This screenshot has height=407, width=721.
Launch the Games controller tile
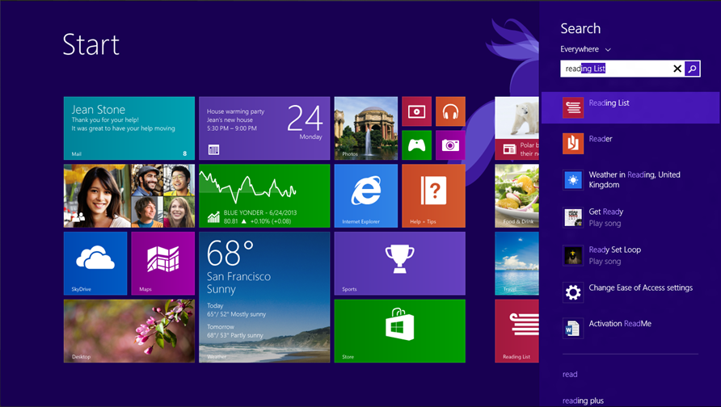[416, 145]
